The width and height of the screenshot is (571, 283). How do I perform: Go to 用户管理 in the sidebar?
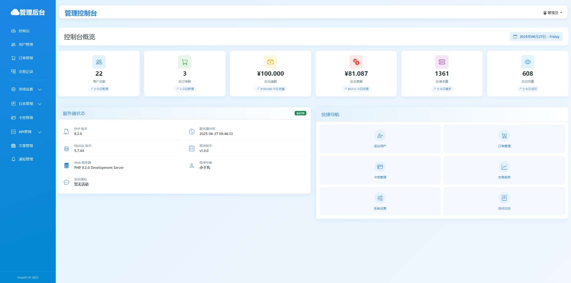click(x=26, y=45)
